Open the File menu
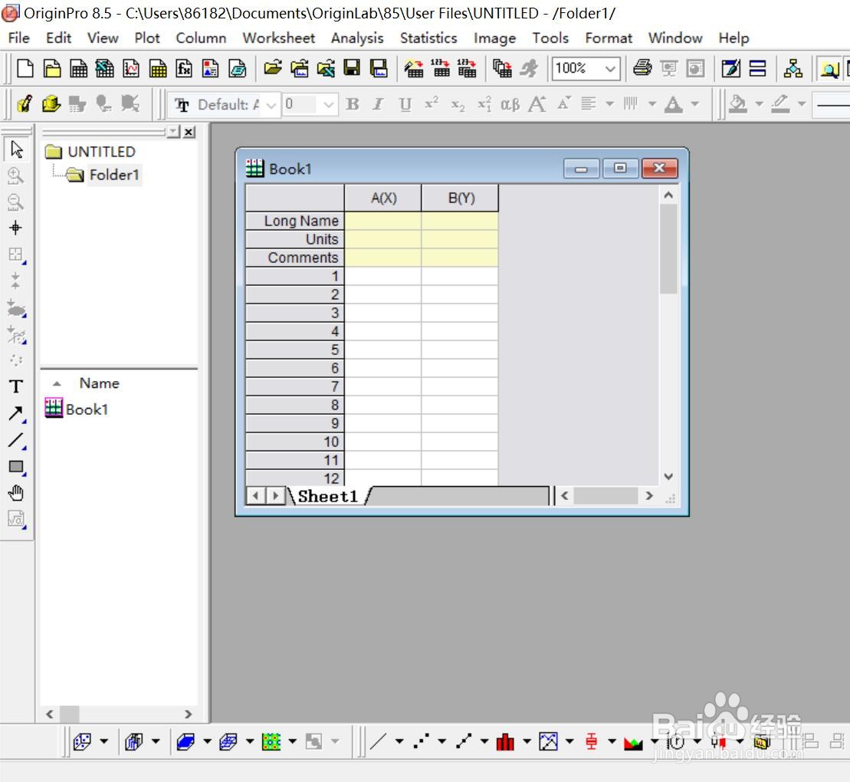The image size is (850, 782). point(19,38)
